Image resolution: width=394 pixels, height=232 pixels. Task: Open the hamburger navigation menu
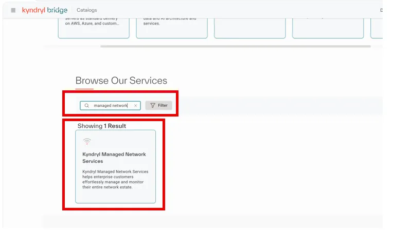pos(13,10)
